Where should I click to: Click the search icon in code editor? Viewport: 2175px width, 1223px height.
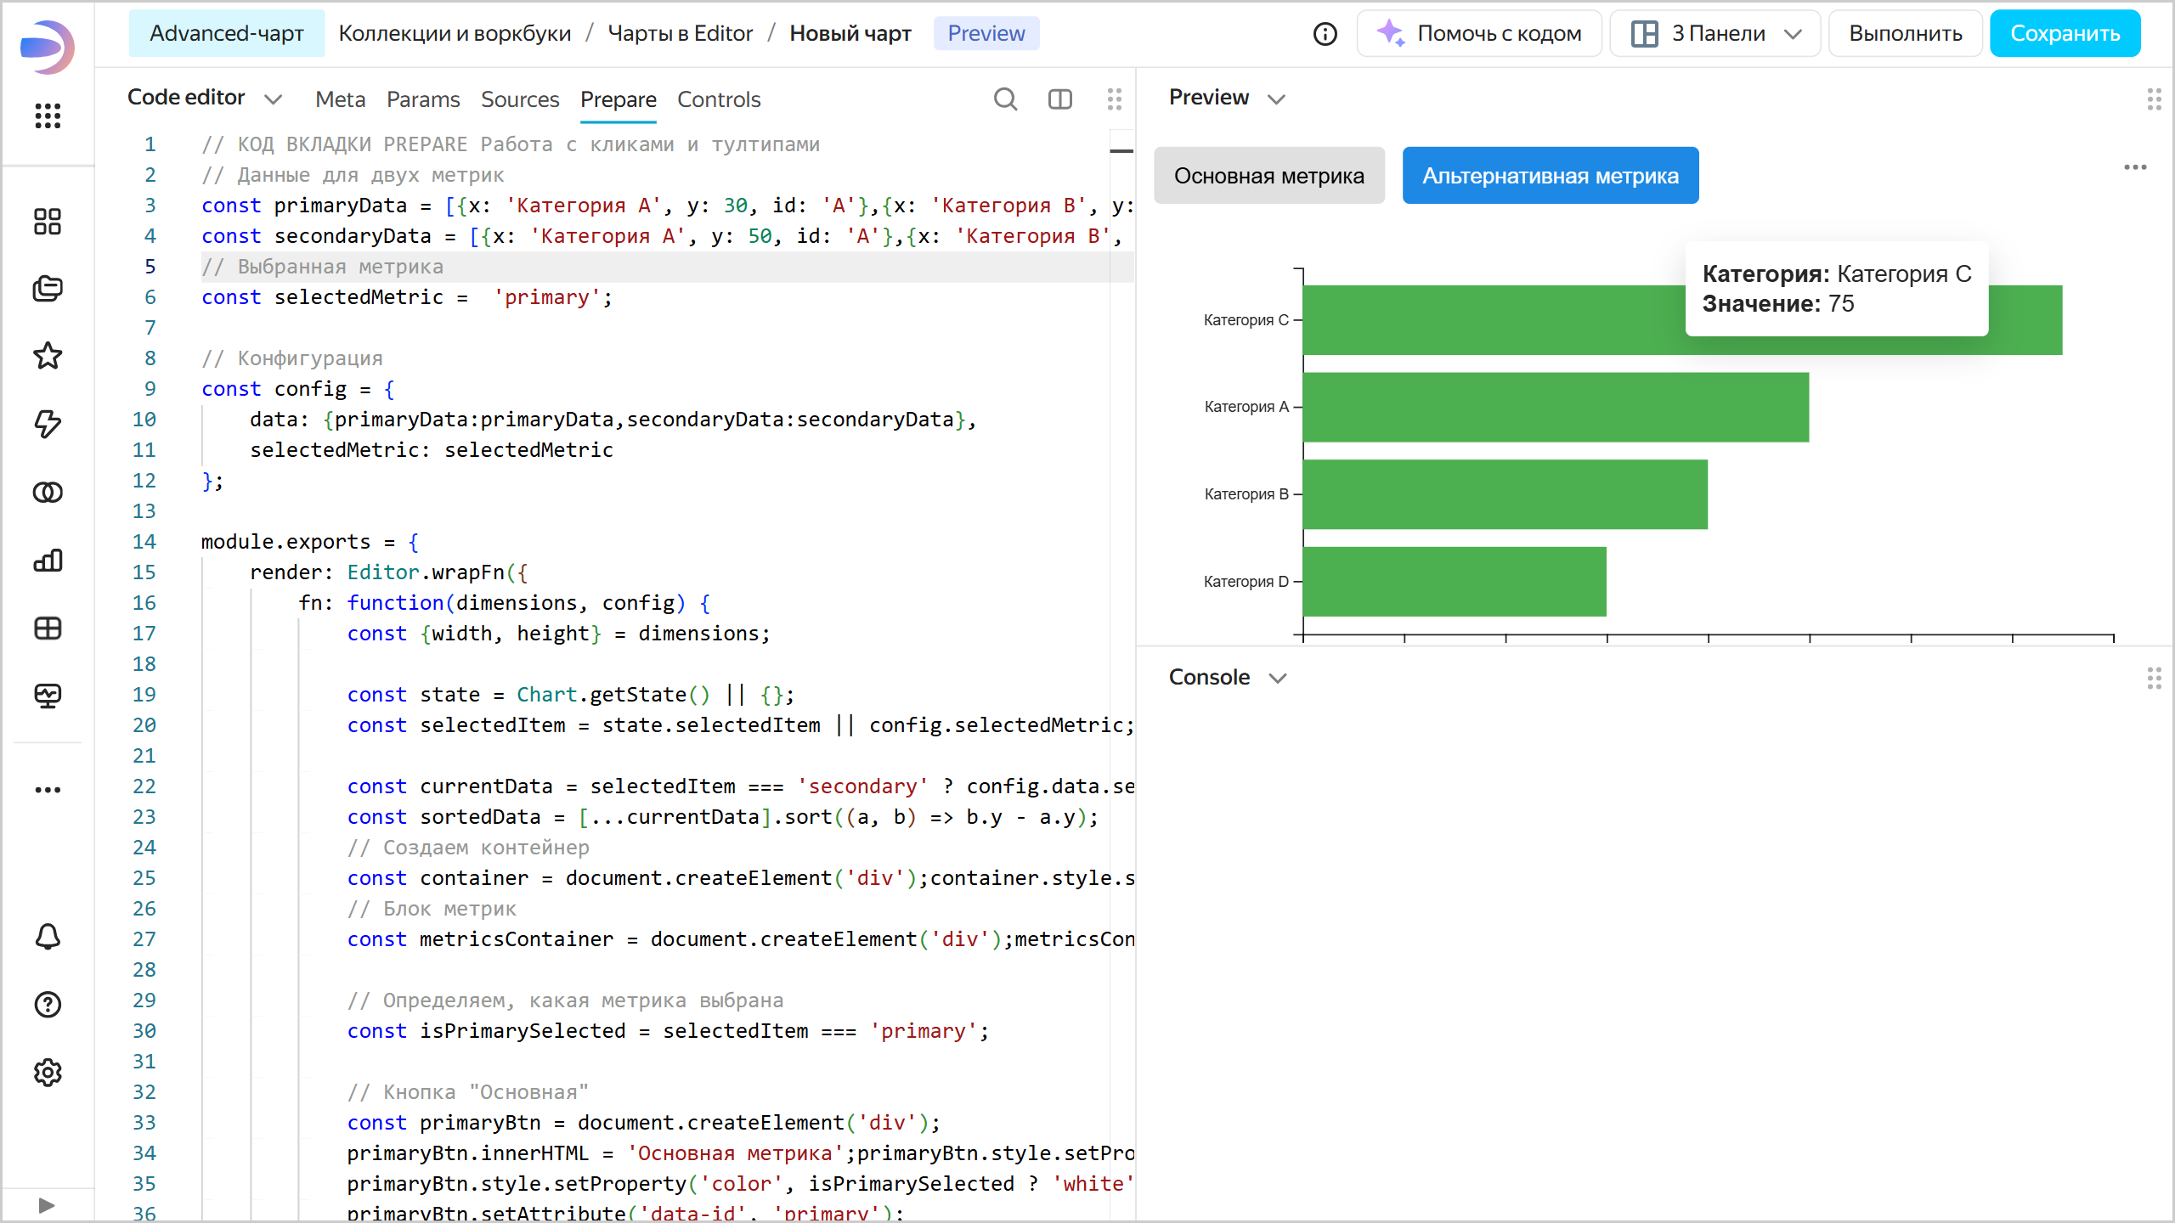(1005, 99)
